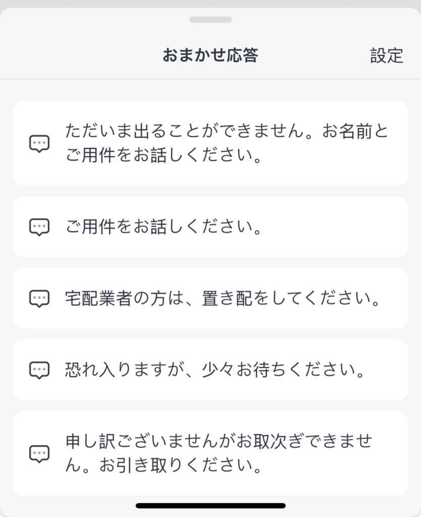Tap the speech bubble icon next to ご用件をお話しください

click(x=39, y=227)
